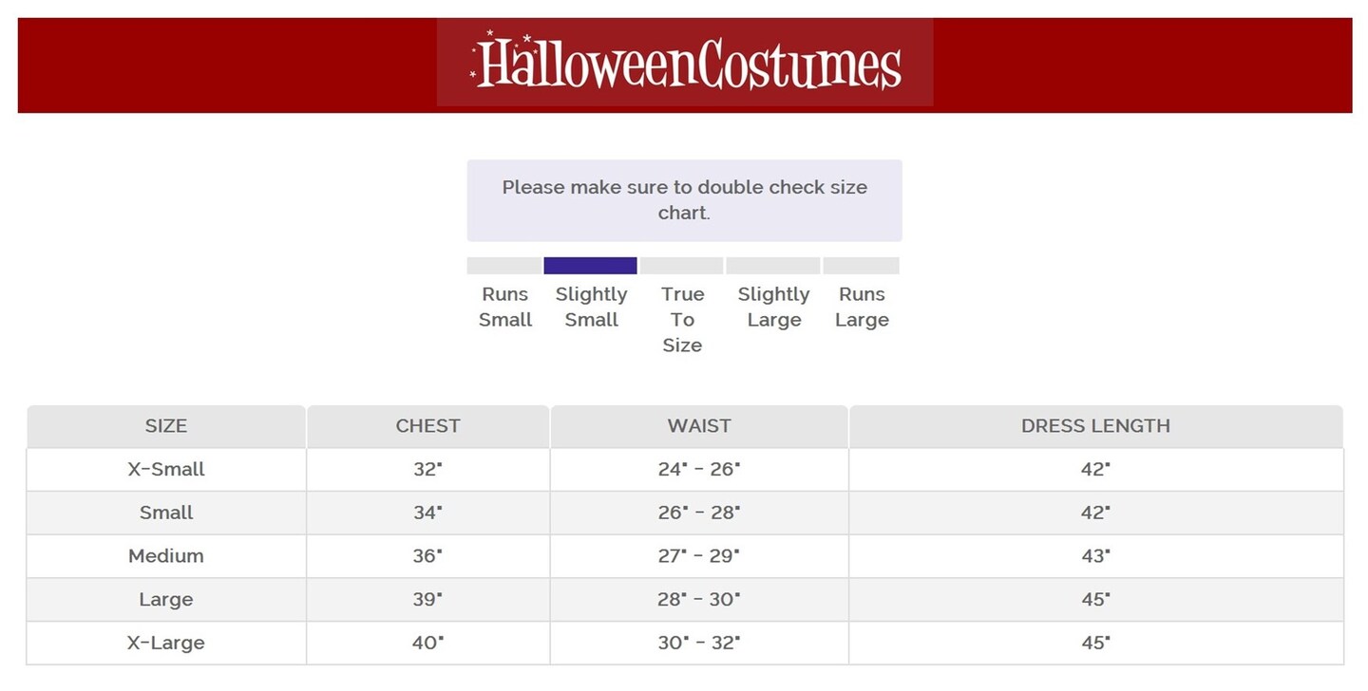Image resolution: width=1368 pixels, height=691 pixels.
Task: Click the True To Size fit segment
Action: click(x=681, y=266)
